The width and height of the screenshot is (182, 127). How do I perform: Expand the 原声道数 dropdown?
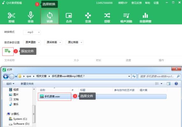pyautogui.click(x=32, y=43)
